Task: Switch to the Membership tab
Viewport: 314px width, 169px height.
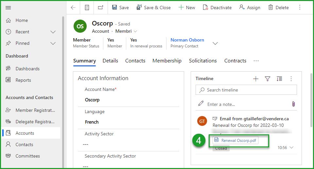Action: point(167,61)
